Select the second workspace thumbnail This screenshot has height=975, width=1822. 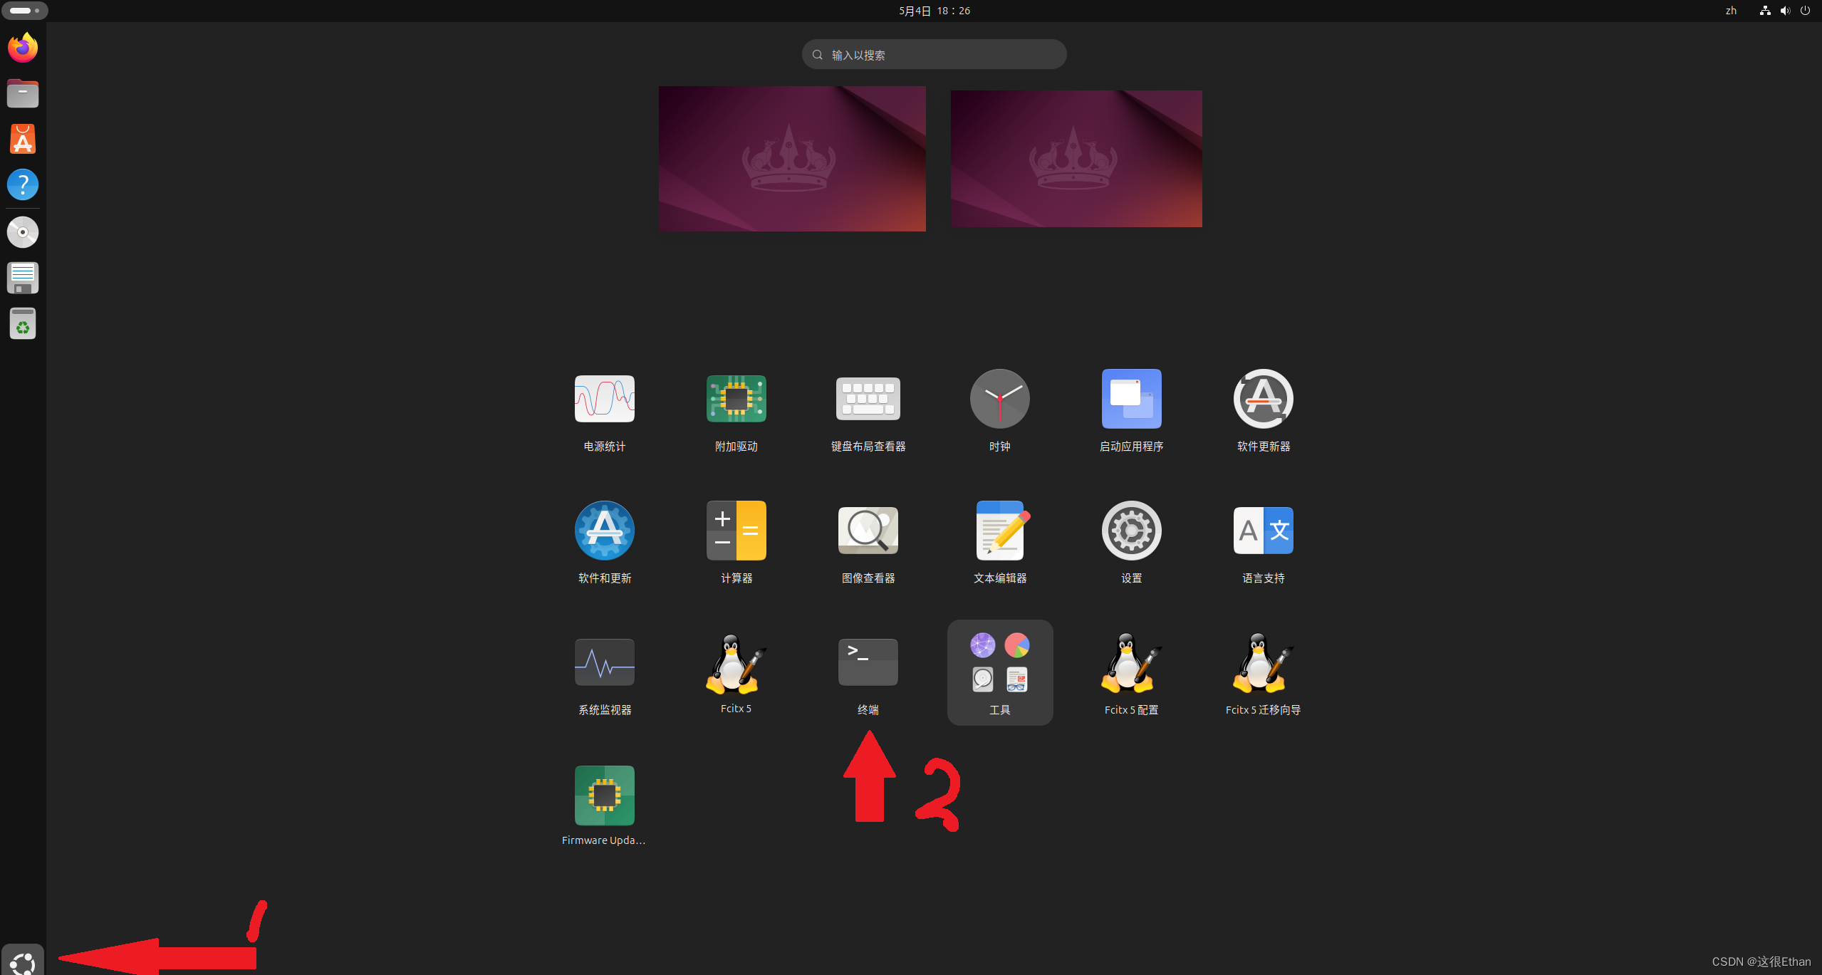(1076, 159)
